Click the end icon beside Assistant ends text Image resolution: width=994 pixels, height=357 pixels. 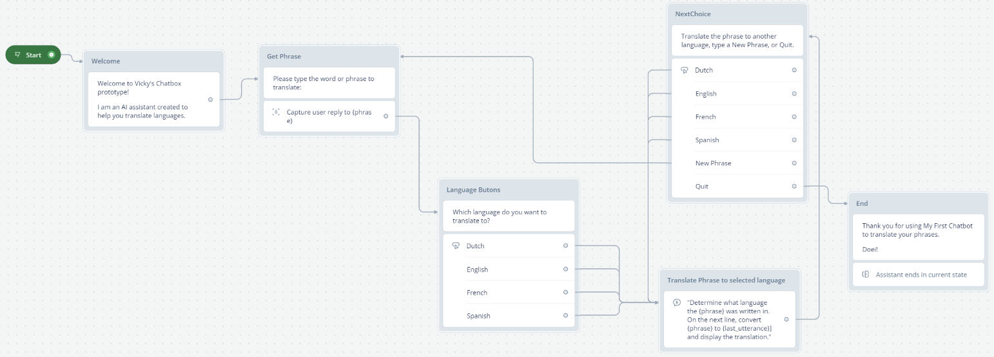[x=865, y=275]
